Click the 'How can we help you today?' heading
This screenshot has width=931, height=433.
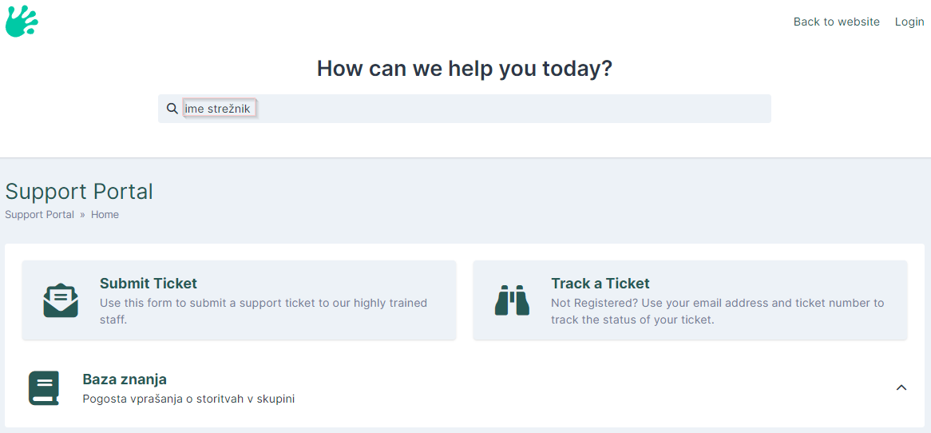point(465,69)
